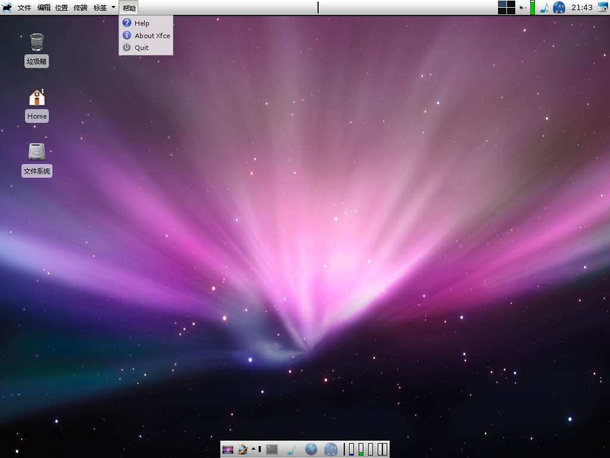Expand the arrow next to 标签
610x458 pixels.
(113, 7)
